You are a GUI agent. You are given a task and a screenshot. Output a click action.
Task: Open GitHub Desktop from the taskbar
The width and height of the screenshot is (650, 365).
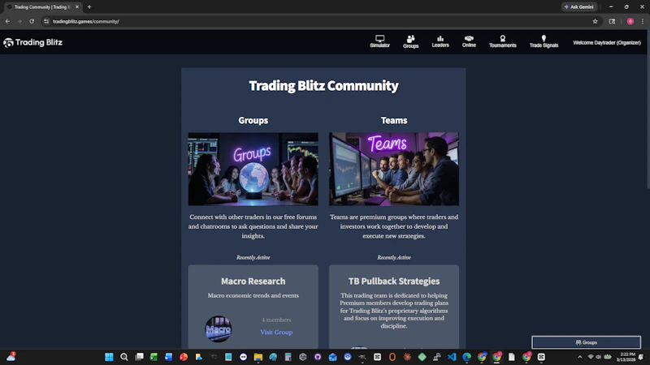click(318, 357)
